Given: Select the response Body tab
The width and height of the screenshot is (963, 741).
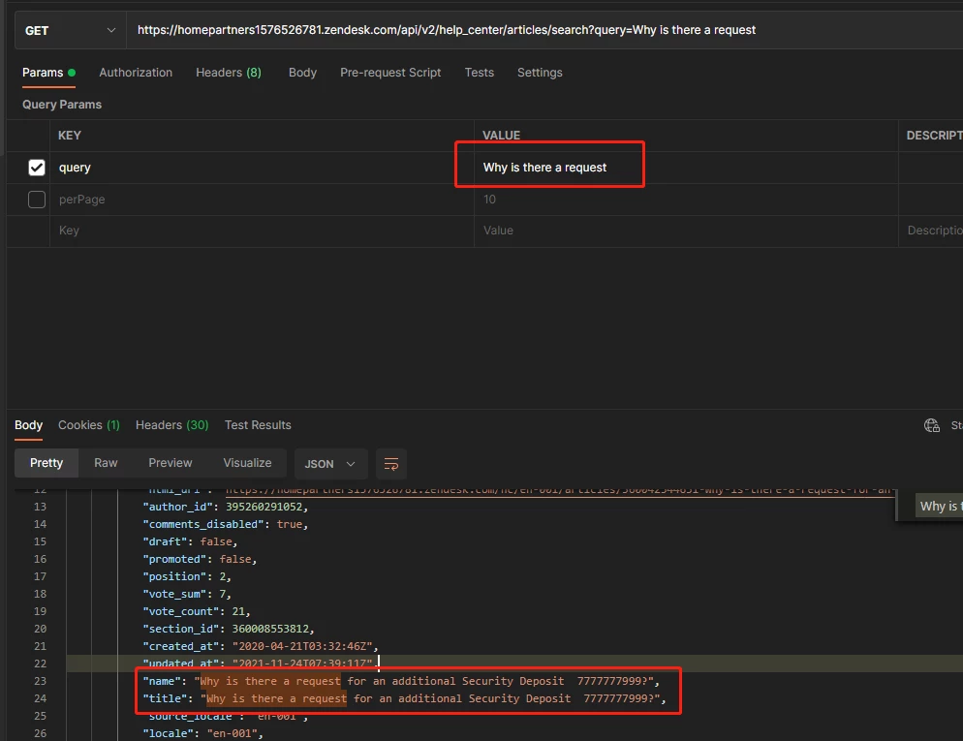Looking at the screenshot, I should tap(29, 425).
